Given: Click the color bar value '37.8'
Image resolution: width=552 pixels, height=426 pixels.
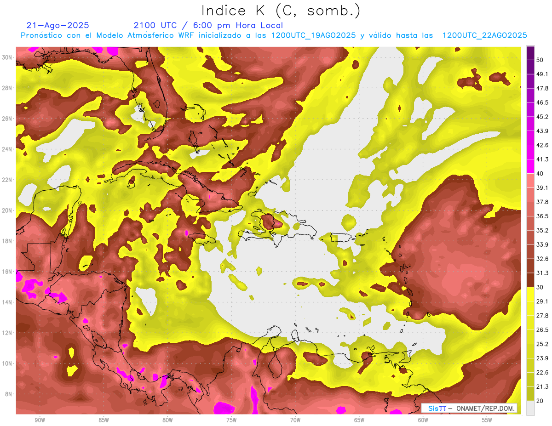Looking at the screenshot, I should pyautogui.click(x=542, y=202).
